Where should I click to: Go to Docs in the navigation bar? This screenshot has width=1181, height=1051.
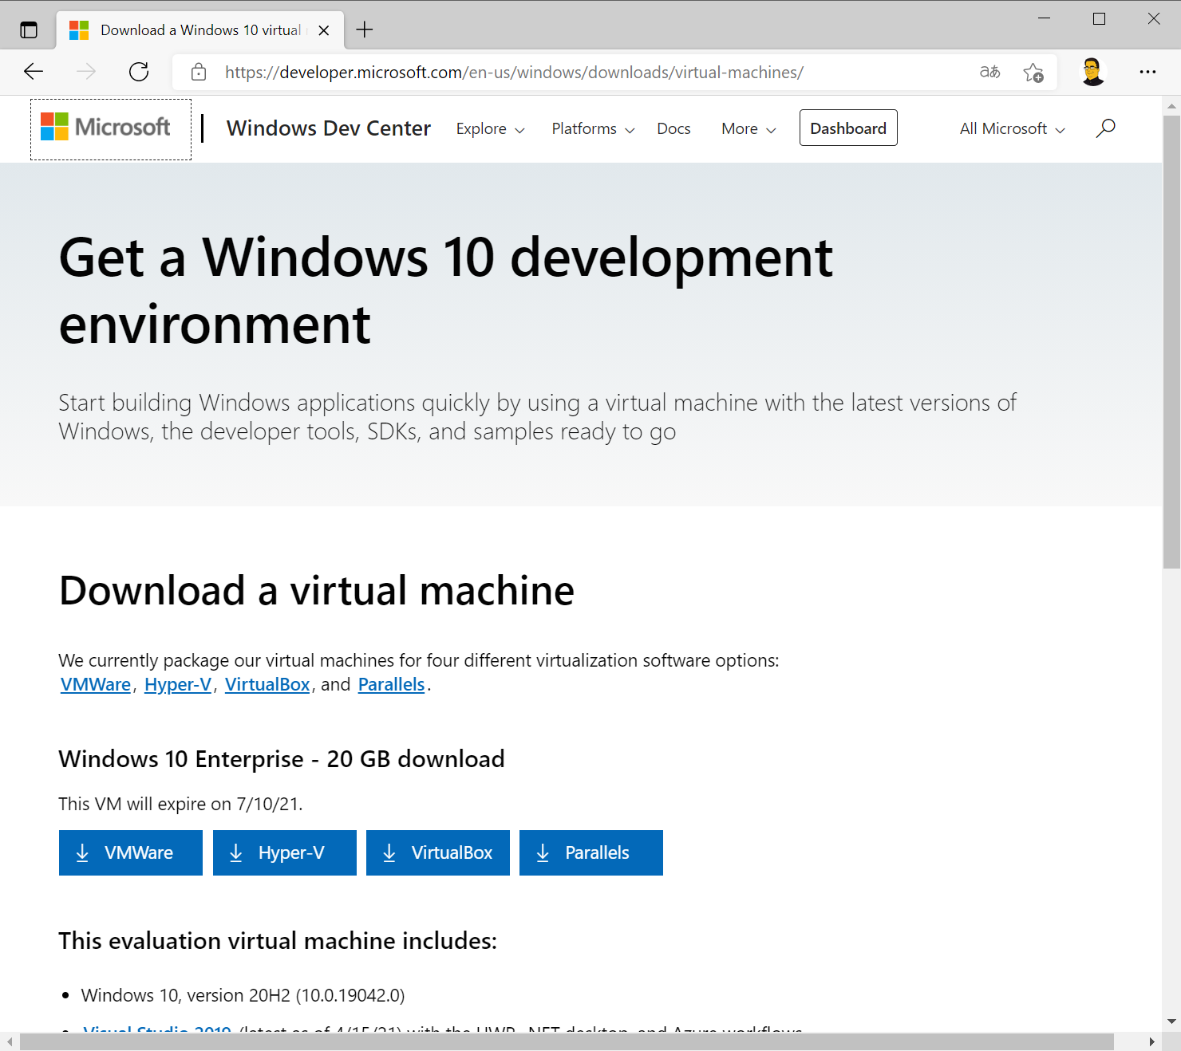tap(673, 129)
